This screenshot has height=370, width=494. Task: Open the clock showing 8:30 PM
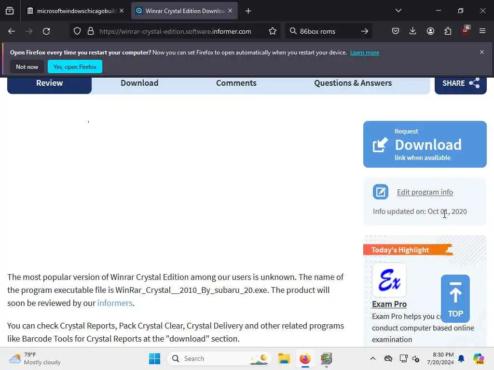[440, 358]
